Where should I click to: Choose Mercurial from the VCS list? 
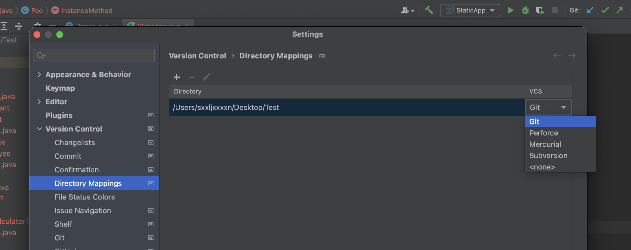(x=560, y=144)
